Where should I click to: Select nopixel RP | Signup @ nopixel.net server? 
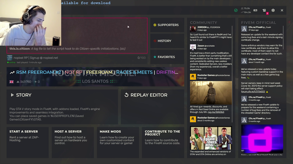(x=36, y=58)
